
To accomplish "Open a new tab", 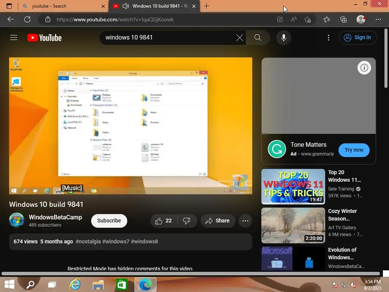I will 206,6.
